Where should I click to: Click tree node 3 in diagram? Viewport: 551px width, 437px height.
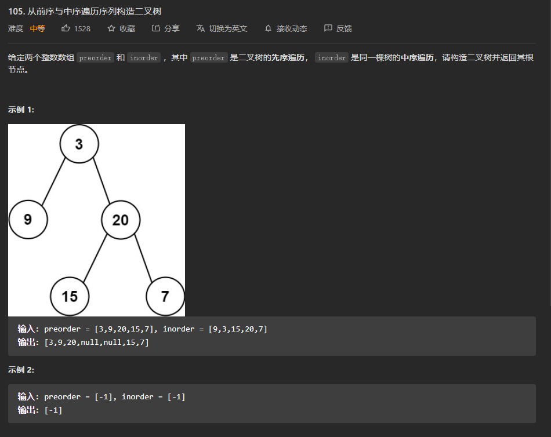(79, 144)
